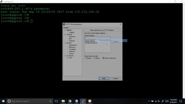Collapse the Terminal tree node
185x104 pixels.
(x=65, y=34)
